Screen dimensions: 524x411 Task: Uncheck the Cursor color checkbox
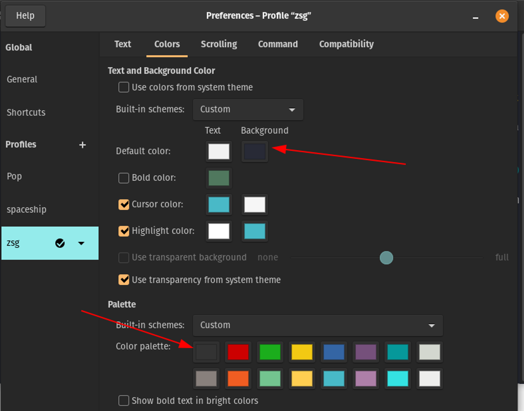[124, 204]
